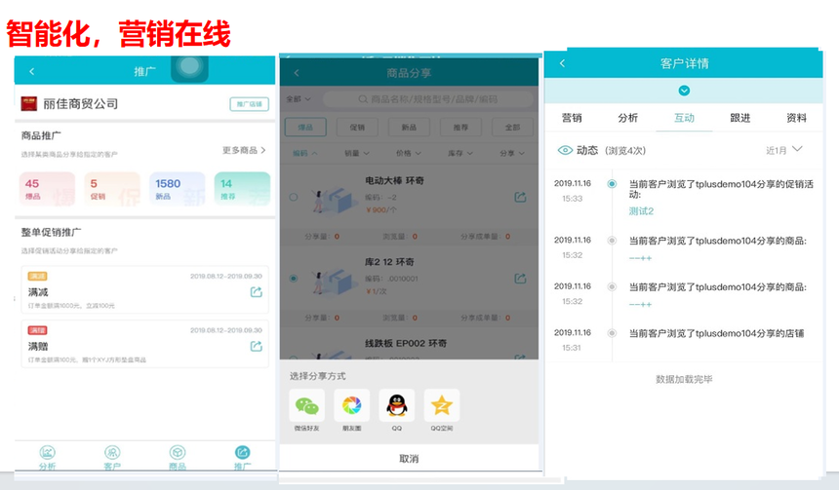The width and height of the screenshot is (839, 490).
Task: Expand customer details round chevron
Action: pyautogui.click(x=684, y=91)
